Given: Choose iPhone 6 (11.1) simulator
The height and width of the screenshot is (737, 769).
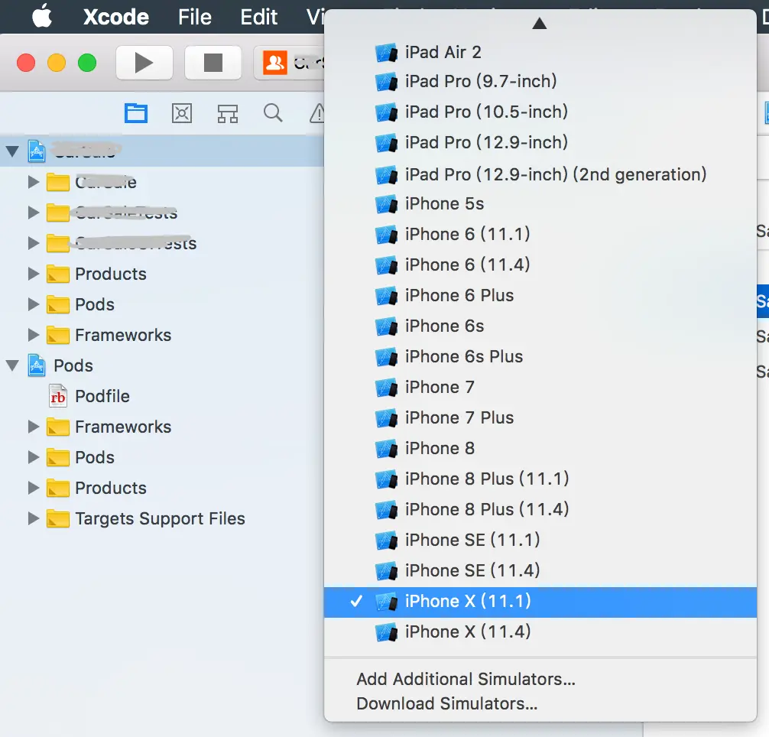Looking at the screenshot, I should click(x=540, y=235).
